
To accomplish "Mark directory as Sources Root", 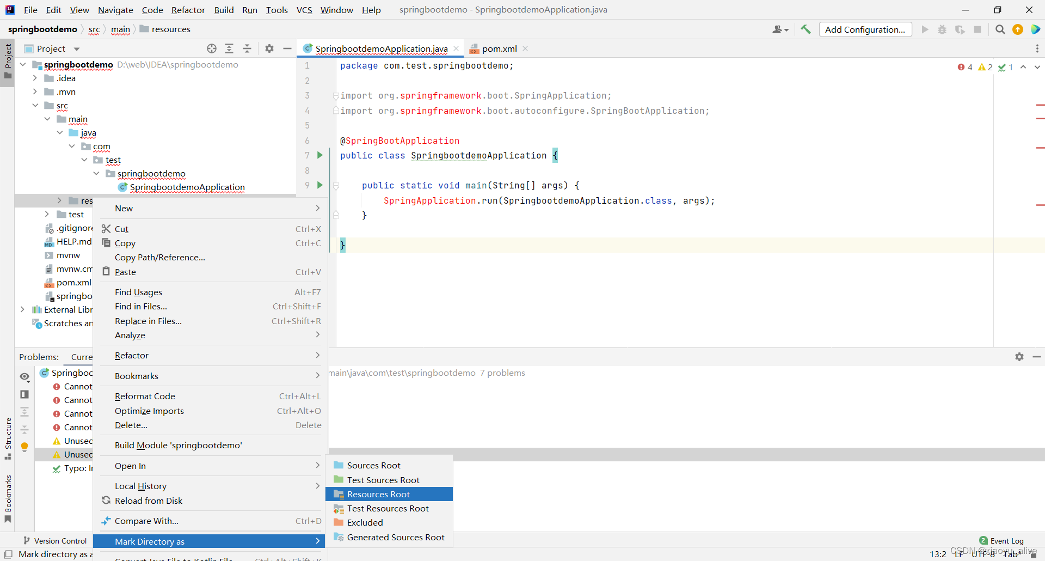I will [x=389, y=466].
